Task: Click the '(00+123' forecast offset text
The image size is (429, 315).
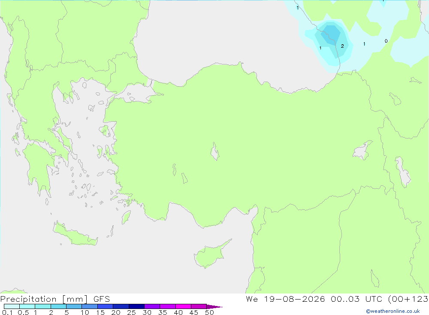Action: coord(408,299)
